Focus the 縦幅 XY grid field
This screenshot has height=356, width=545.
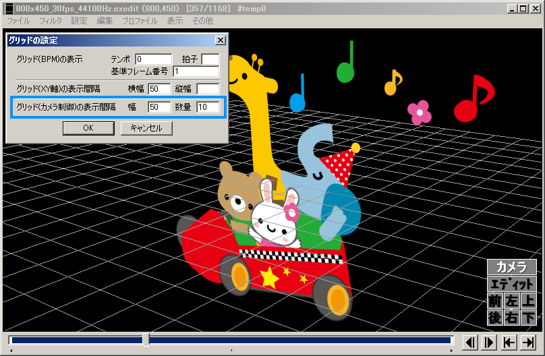(x=208, y=89)
